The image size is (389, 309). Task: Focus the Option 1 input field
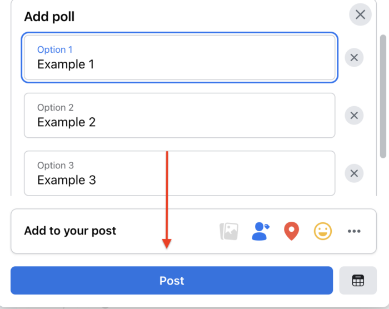tap(179, 58)
